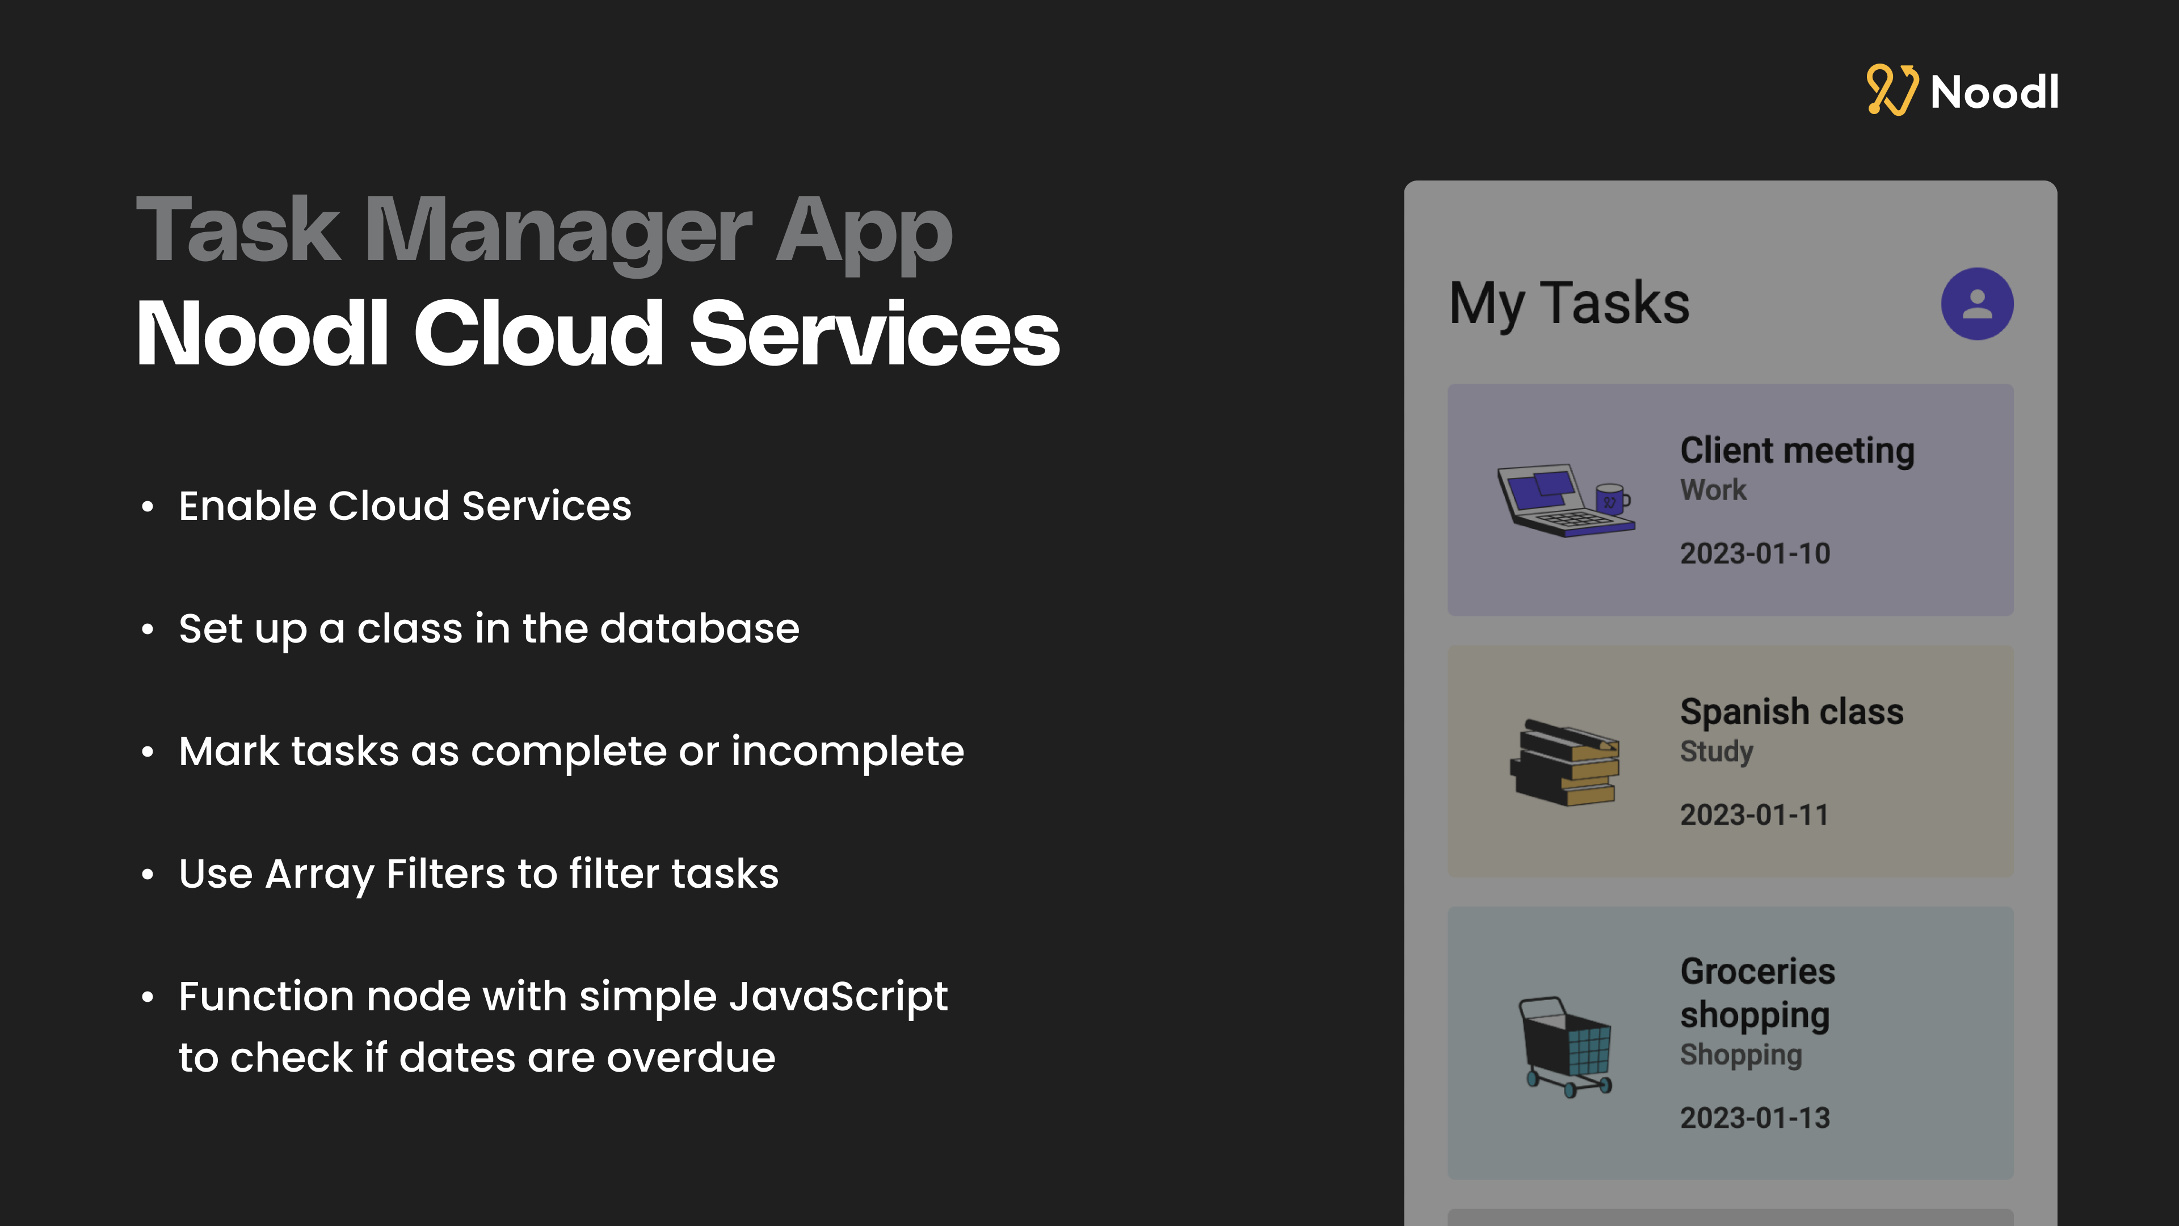
Task: Click the user profile avatar icon
Action: (1976, 304)
